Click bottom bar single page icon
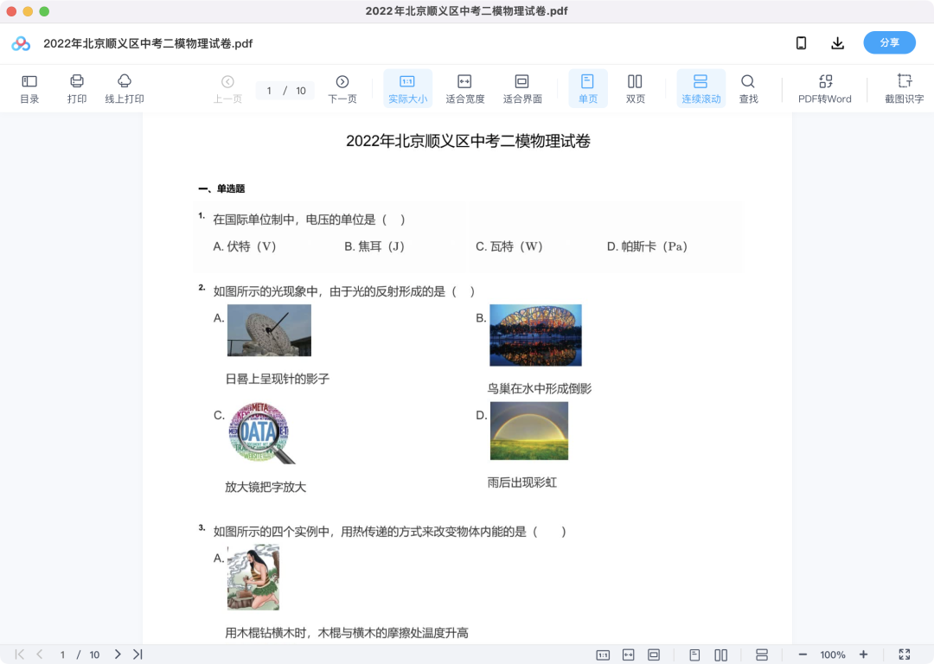 click(694, 655)
